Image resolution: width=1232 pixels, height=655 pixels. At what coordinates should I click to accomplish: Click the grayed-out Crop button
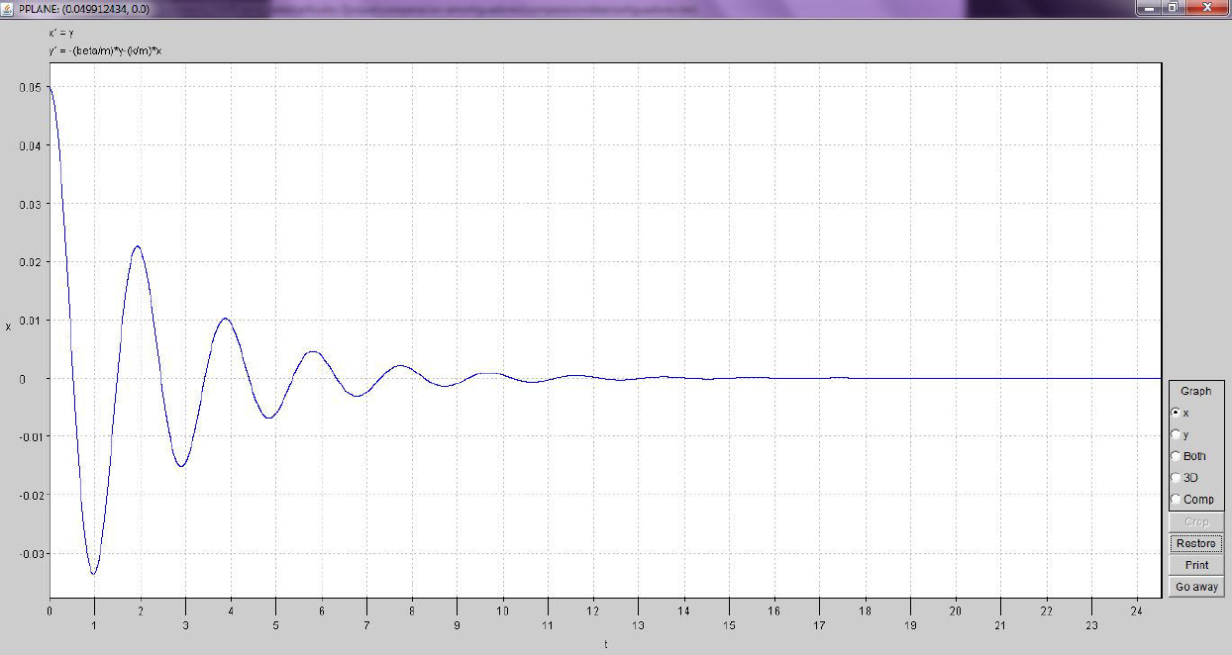coord(1196,521)
